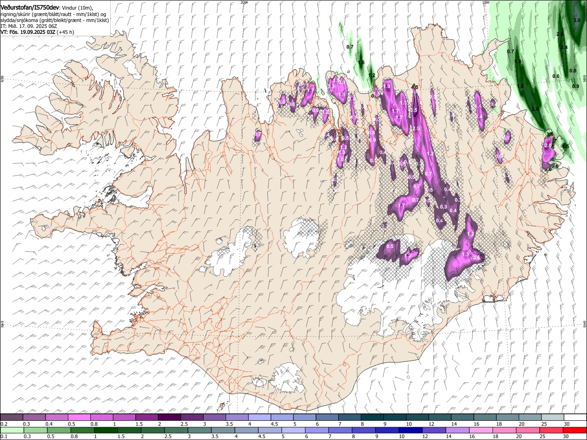Pick the white 30 snowfall legend swatch
The height and width of the screenshot is (440, 587).
(x=575, y=417)
